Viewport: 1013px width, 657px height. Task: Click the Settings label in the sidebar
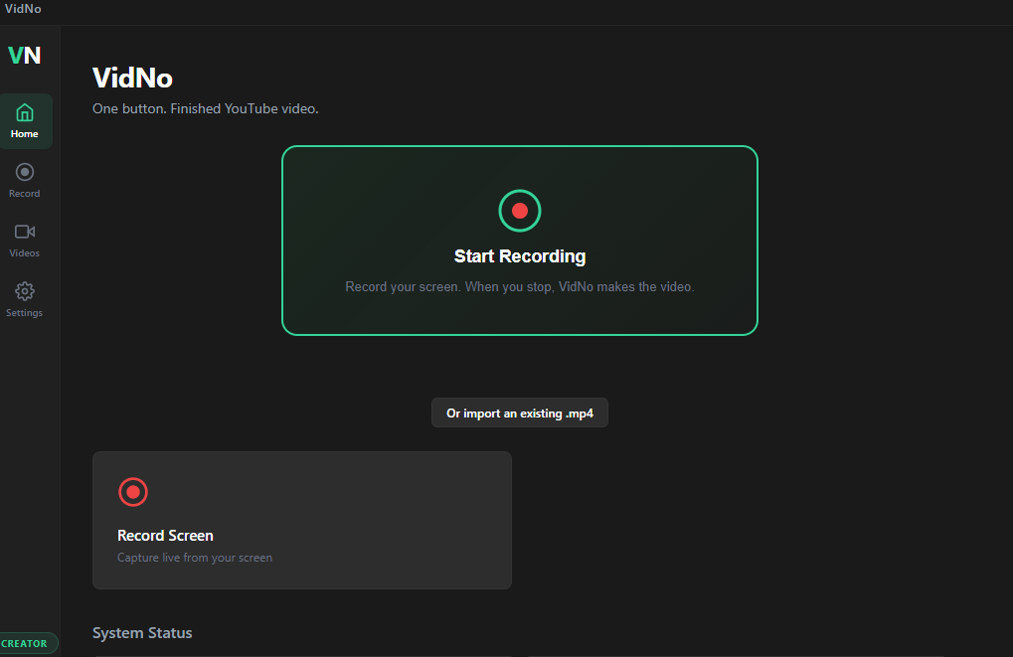point(24,311)
